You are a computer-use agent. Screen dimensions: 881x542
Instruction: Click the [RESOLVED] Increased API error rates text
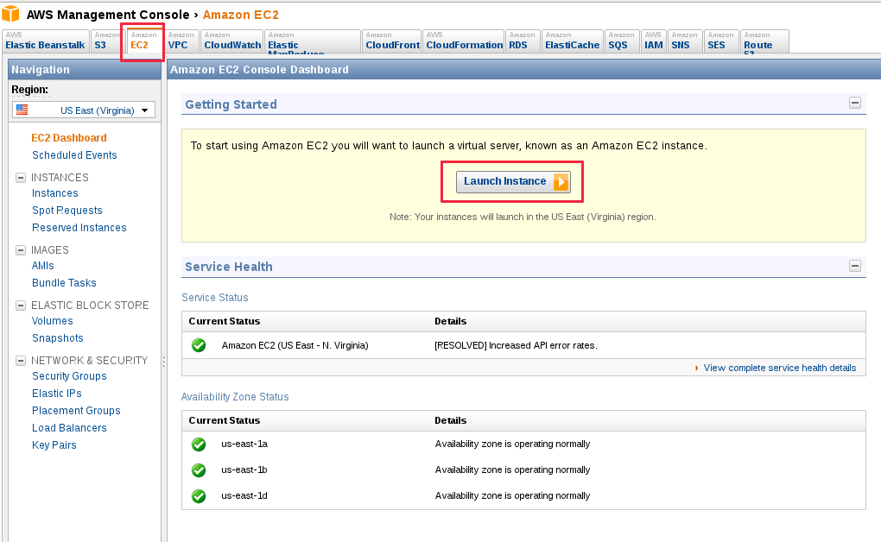[x=516, y=345]
